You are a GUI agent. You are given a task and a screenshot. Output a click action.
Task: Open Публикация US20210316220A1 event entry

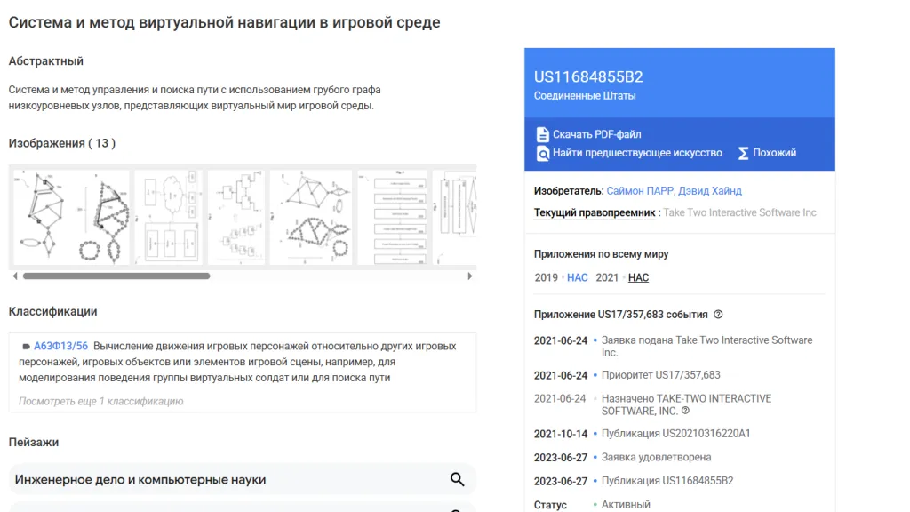(675, 434)
